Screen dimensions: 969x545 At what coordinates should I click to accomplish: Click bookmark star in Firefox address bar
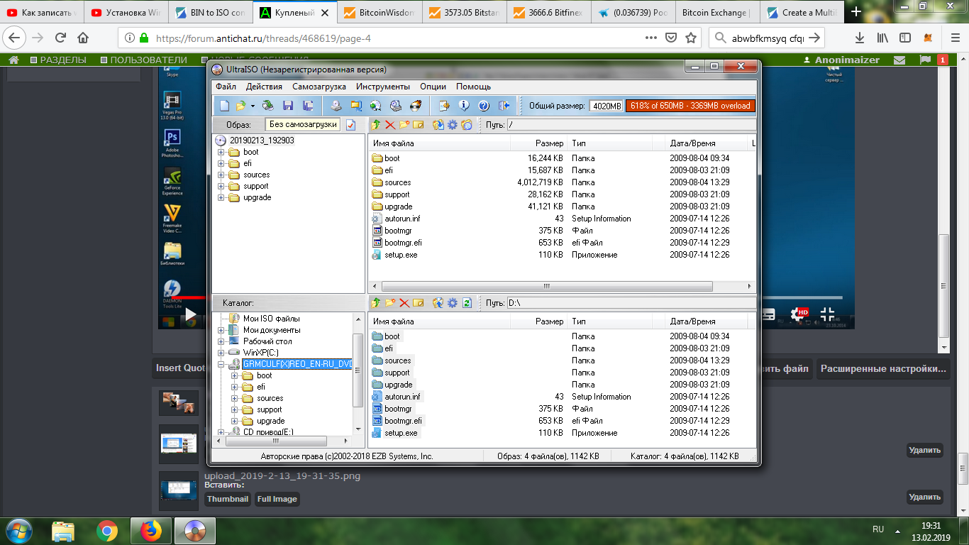691,38
